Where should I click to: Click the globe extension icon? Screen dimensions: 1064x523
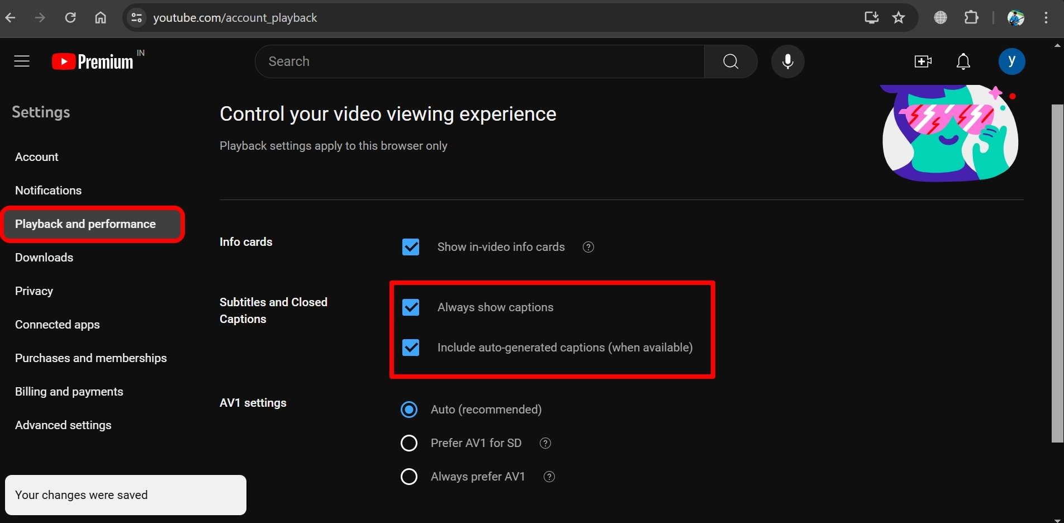tap(940, 18)
